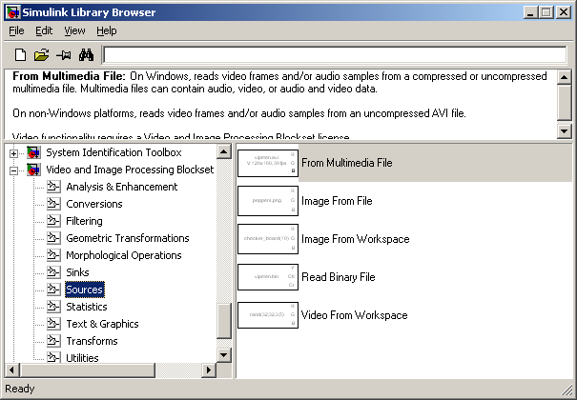The image size is (577, 400).
Task: Click the Read Binary File label
Action: (x=339, y=277)
